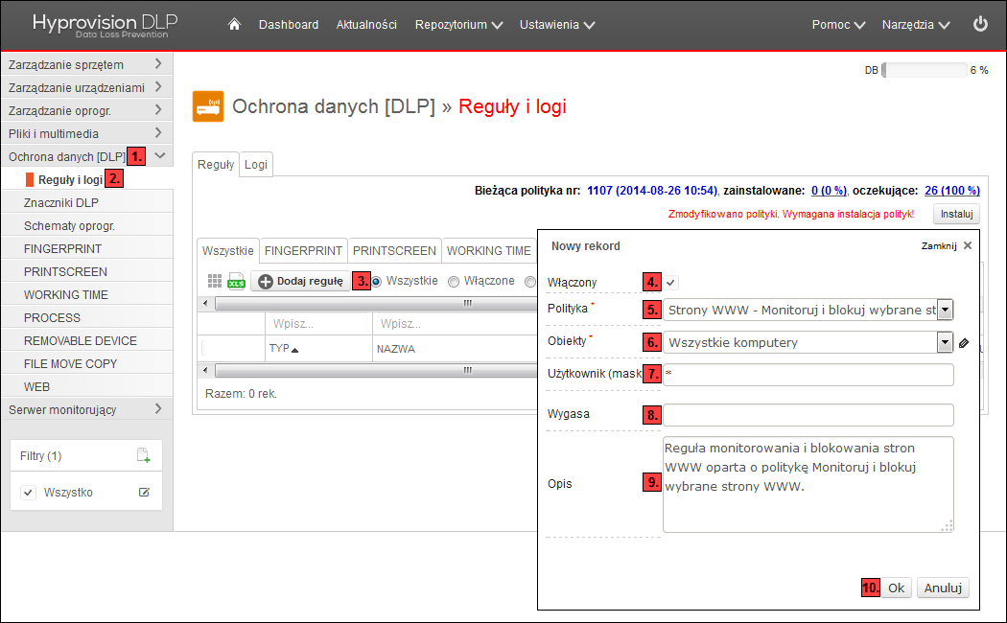Go to the home icon page
1007x623 pixels.
[234, 24]
